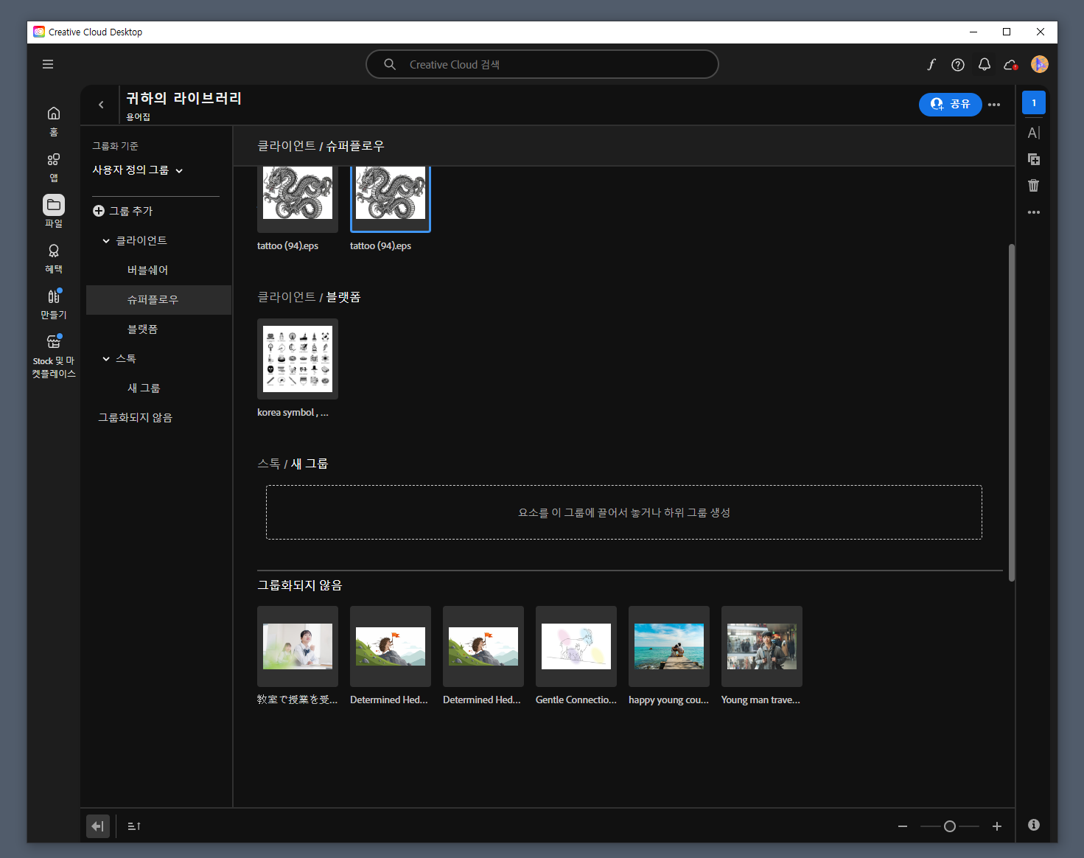Check cloud sync status icon
The width and height of the screenshot is (1084, 858).
(1011, 65)
